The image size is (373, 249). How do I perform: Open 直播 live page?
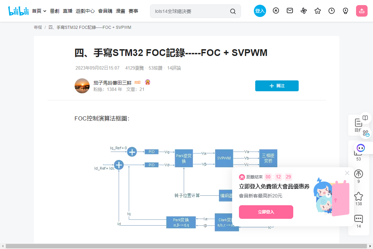click(x=67, y=11)
